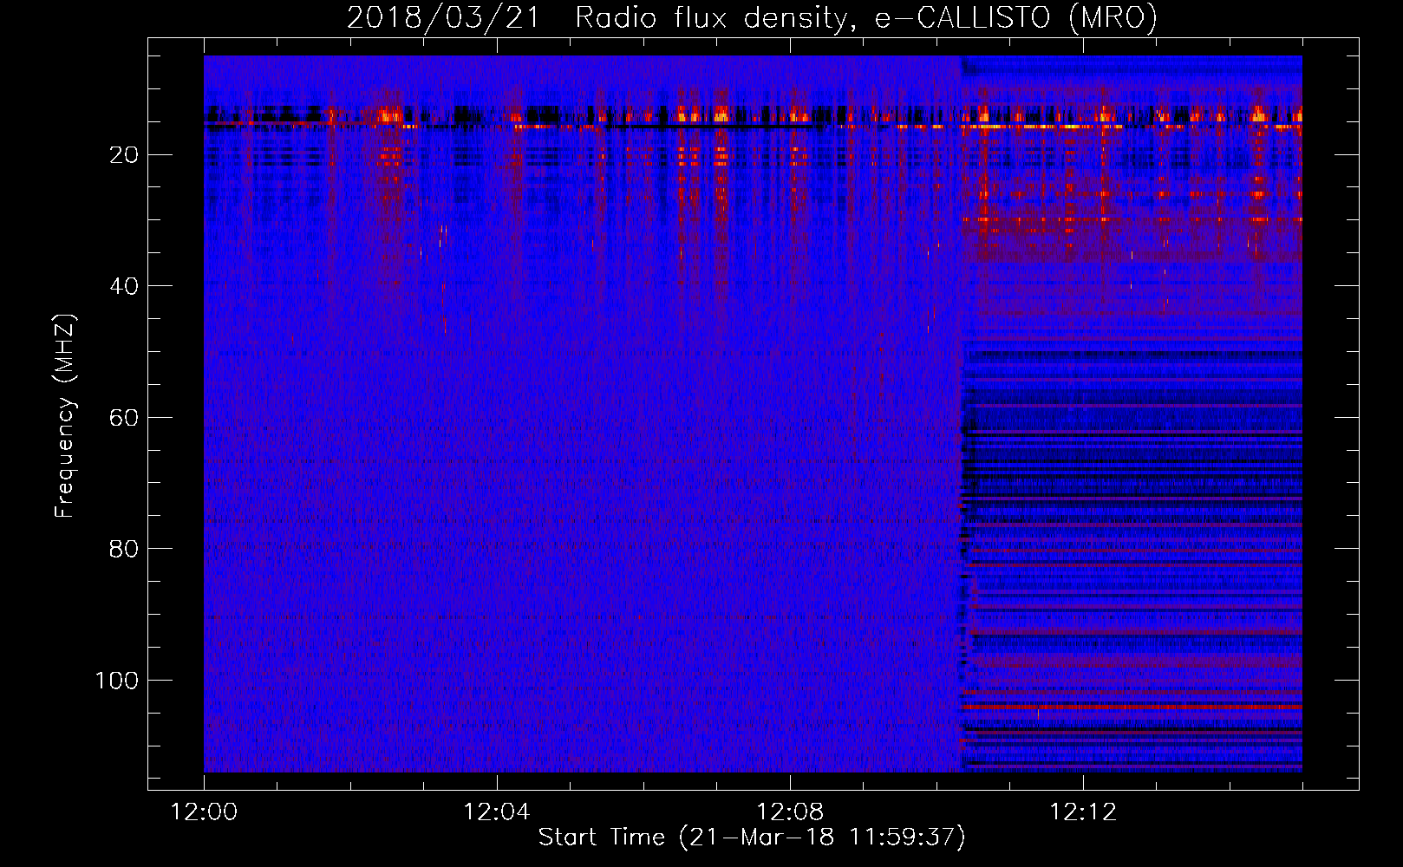This screenshot has width=1403, height=867.
Task: Click the "100" frequency tick label
Action: pyautogui.click(x=117, y=681)
